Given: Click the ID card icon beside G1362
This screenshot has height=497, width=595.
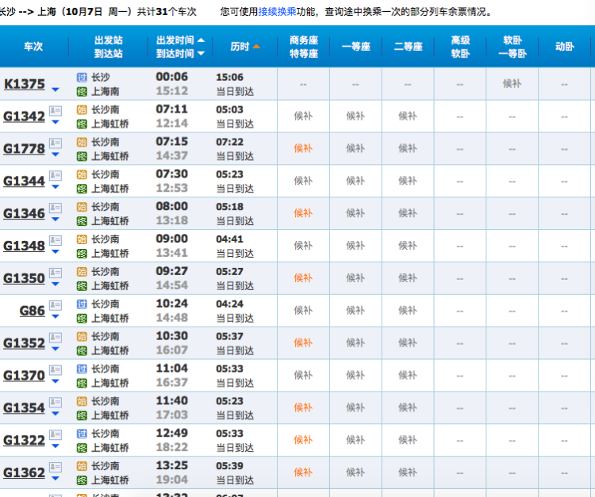Looking at the screenshot, I should [x=56, y=468].
